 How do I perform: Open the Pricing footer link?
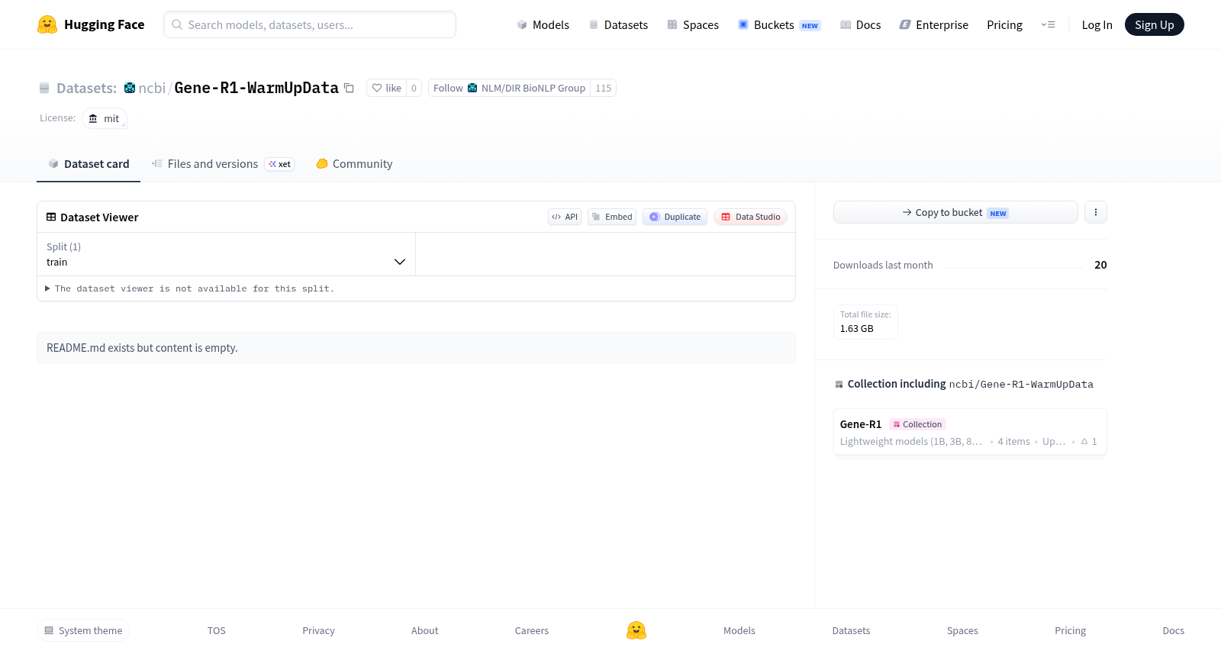pos(1070,630)
